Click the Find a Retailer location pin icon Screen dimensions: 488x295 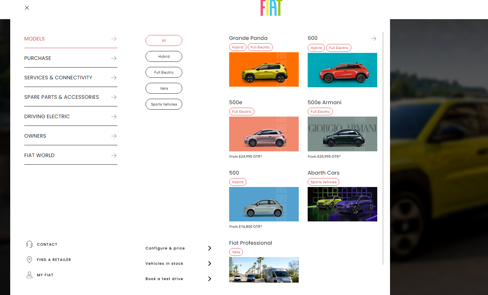point(29,260)
